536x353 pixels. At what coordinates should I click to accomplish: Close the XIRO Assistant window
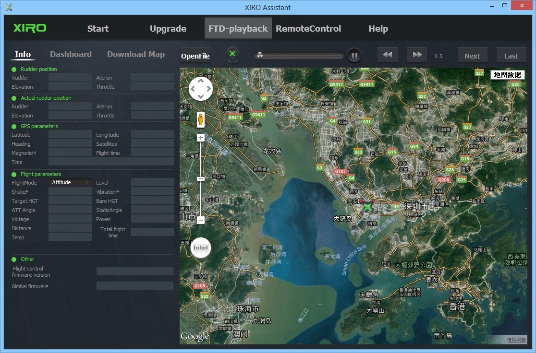522,5
